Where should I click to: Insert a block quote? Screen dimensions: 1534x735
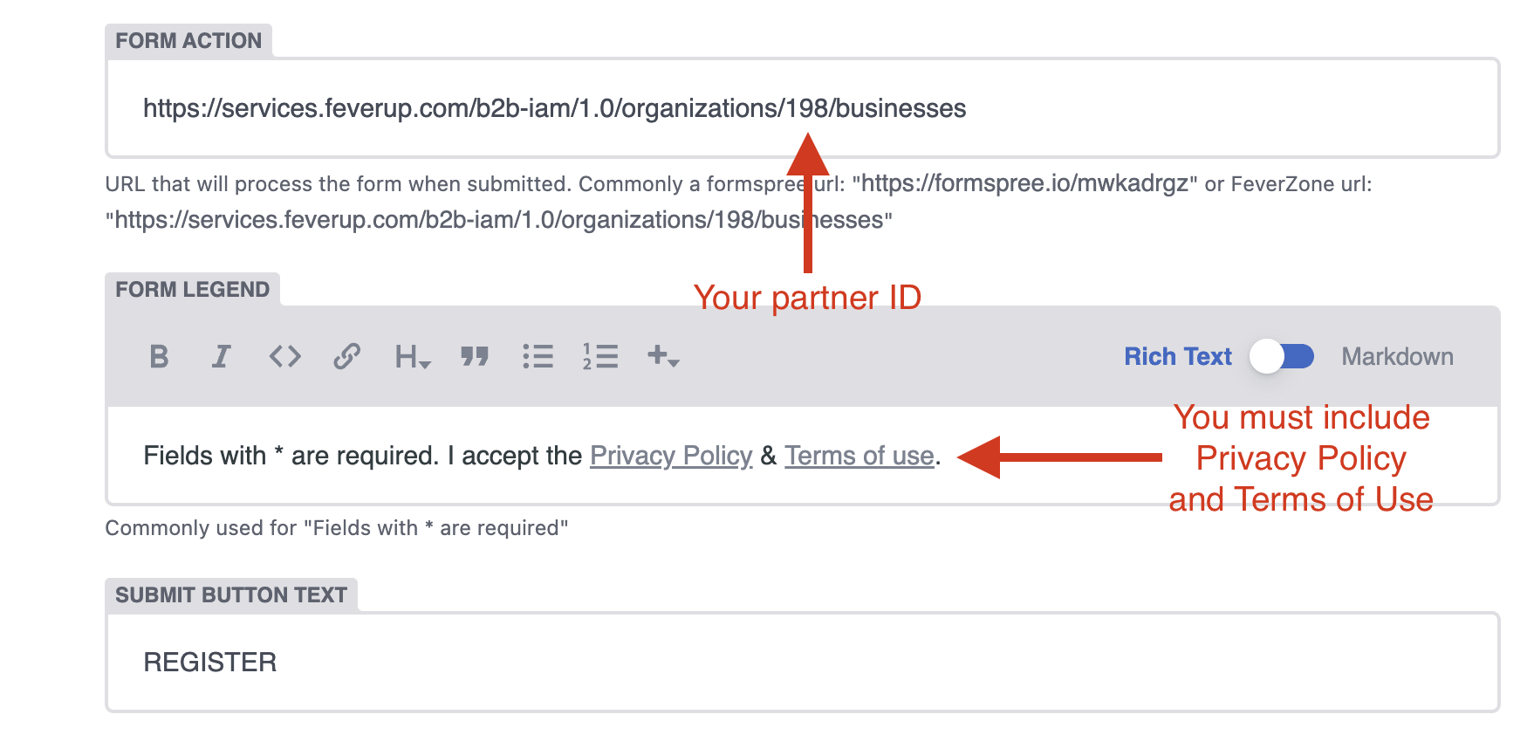pyautogui.click(x=475, y=356)
